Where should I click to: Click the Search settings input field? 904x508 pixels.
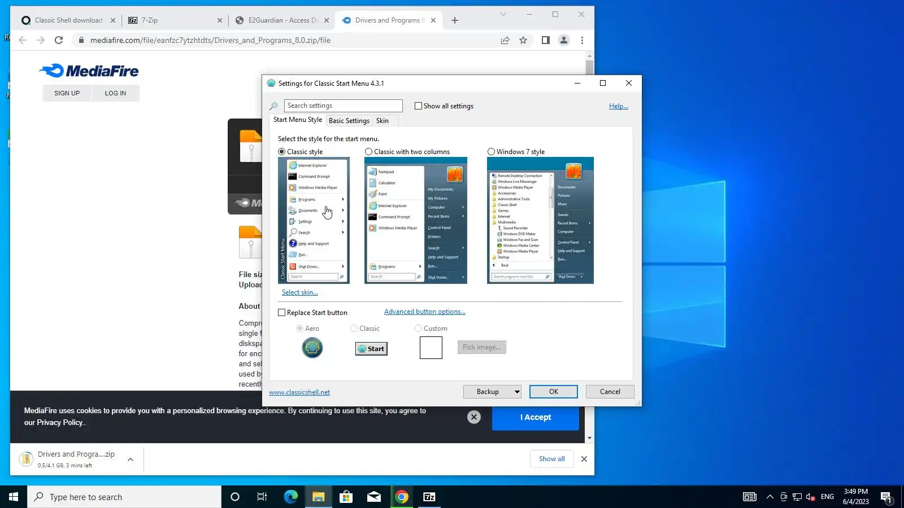(x=344, y=106)
